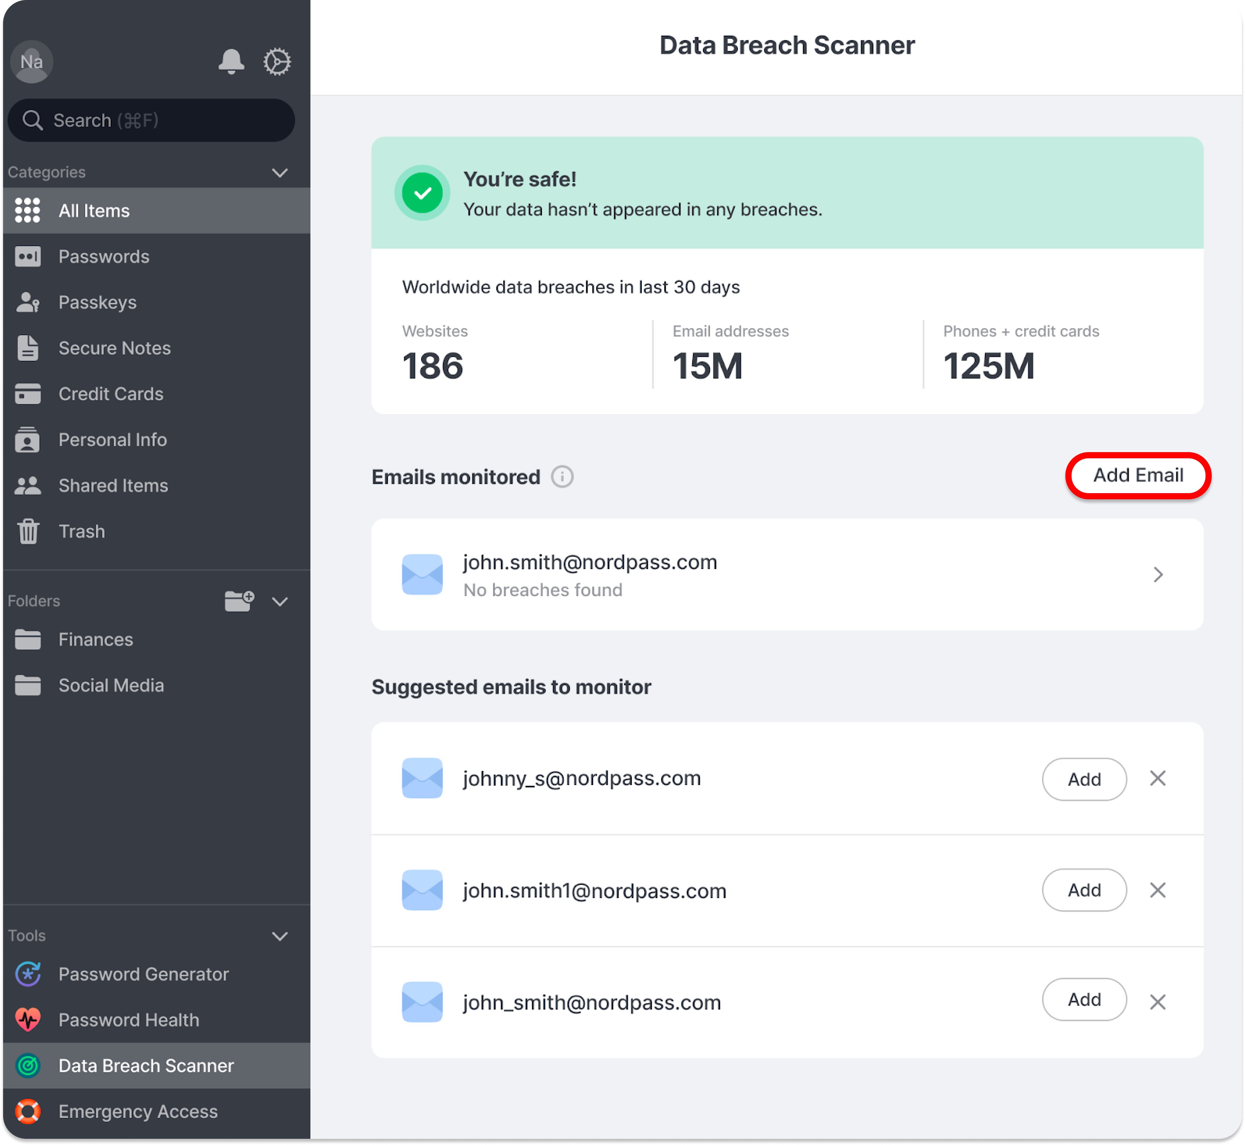Click the Shared Items people icon
The image size is (1245, 1145).
[28, 486]
